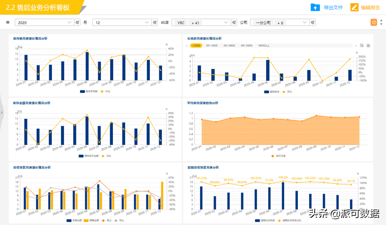Click the + 41 tag in the 4S店 filter
The width and height of the screenshot is (386, 225).
click(x=195, y=23)
